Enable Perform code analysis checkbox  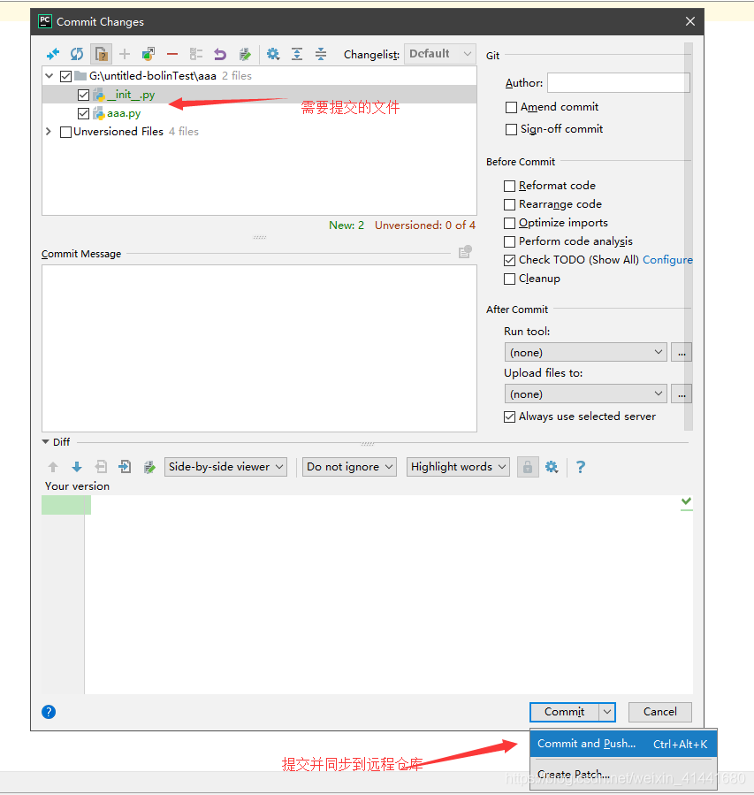pyautogui.click(x=510, y=241)
